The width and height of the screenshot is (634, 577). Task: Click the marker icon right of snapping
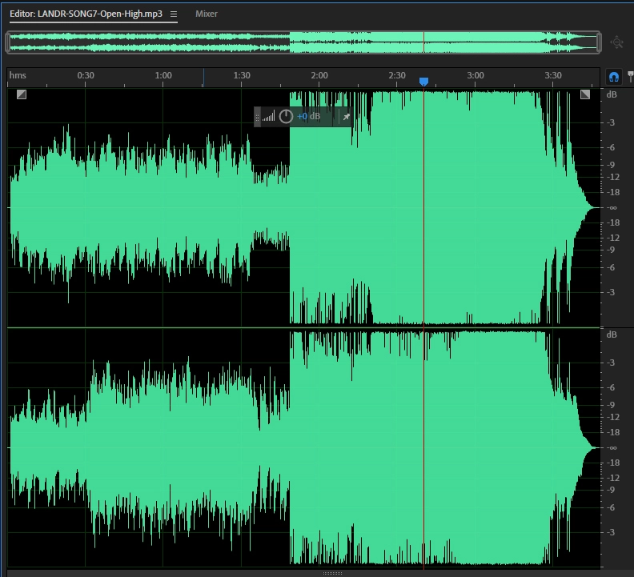630,77
